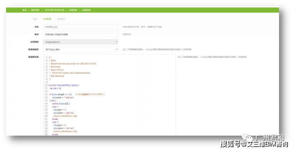Open the 首页 breadcrumb link

coord(25,10)
